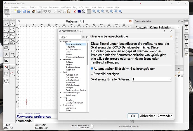The width and height of the screenshot is (193, 131).
Task: Insert an image with the bitmap tool
Action: (6, 60)
